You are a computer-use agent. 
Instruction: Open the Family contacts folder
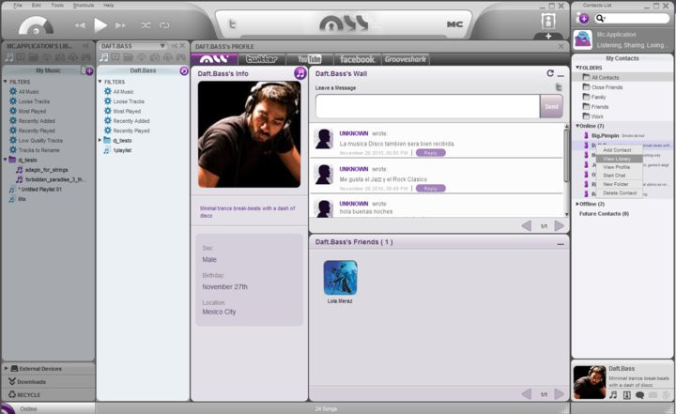598,97
